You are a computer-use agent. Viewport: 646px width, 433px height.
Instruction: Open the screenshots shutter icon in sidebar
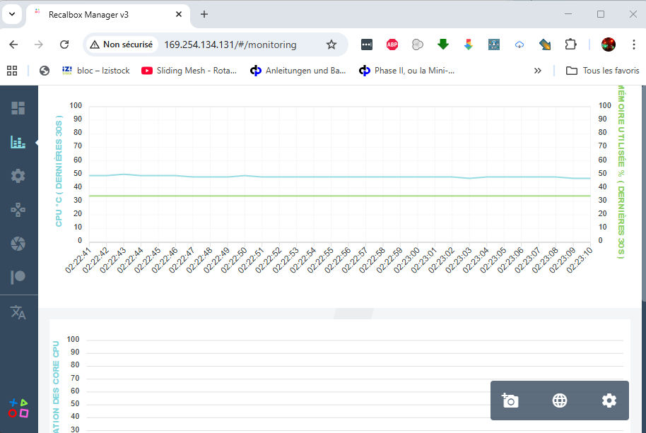18,244
